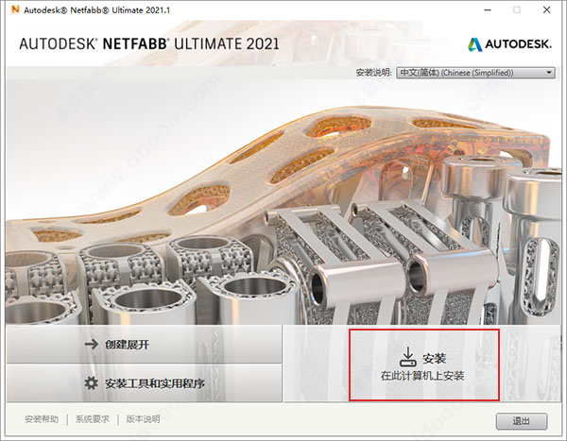This screenshot has width=567, height=441.
Task: Click the gear icon for 安装工具和实用程序
Action: [x=91, y=382]
